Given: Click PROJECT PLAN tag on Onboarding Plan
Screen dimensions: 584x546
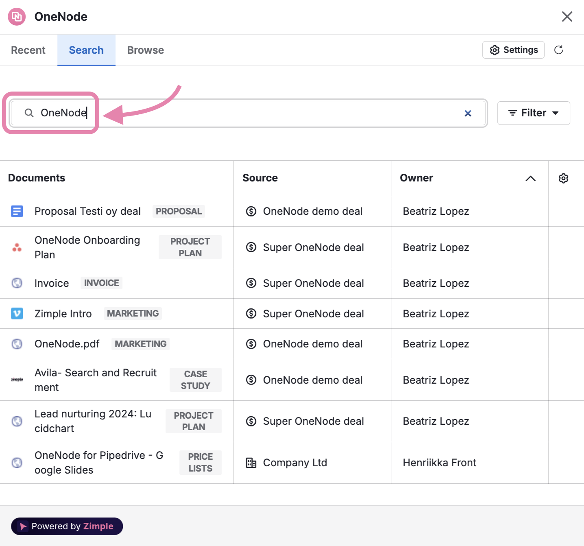Looking at the screenshot, I should pyautogui.click(x=190, y=247).
